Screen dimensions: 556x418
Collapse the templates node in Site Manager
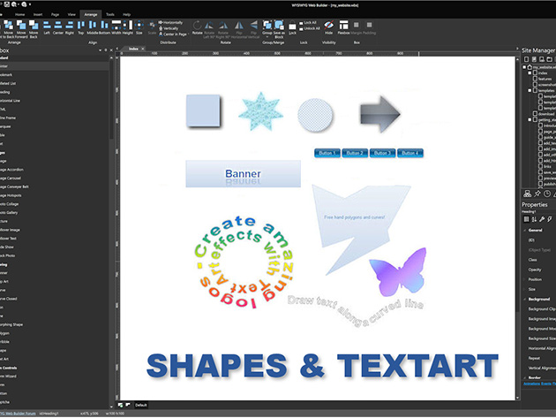click(x=530, y=90)
